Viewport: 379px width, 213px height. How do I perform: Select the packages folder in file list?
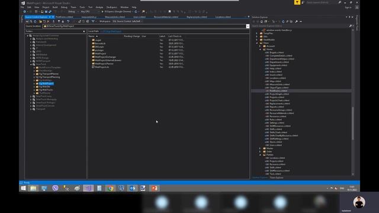tap(99, 50)
